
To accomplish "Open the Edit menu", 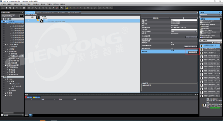I will point(9,4).
